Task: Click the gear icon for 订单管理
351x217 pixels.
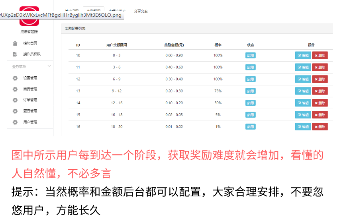Action: click(15, 100)
